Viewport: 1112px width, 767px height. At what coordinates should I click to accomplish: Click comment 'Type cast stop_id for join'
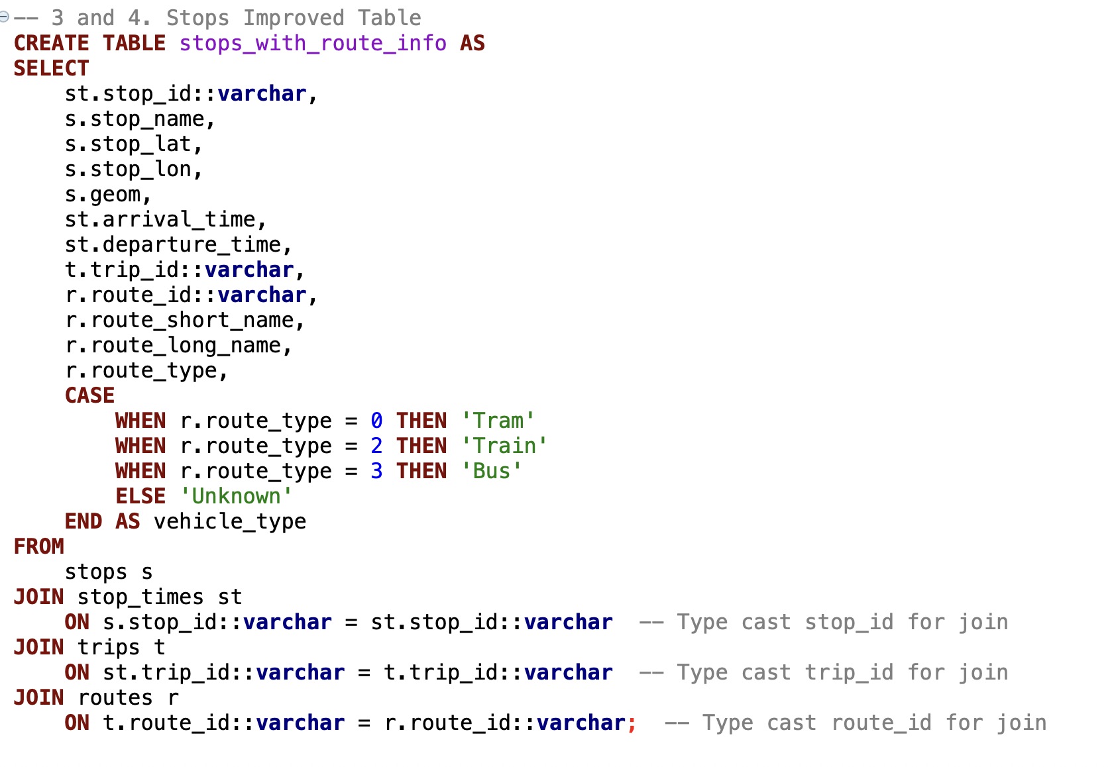tap(824, 623)
